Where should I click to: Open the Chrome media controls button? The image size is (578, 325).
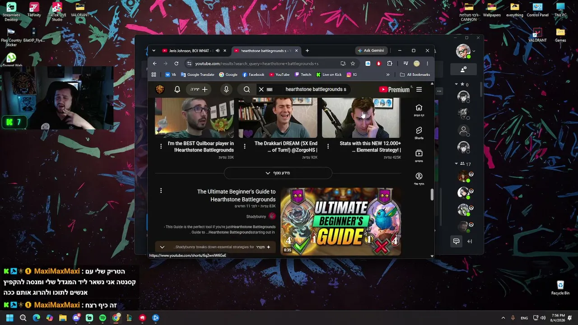pyautogui.click(x=406, y=64)
